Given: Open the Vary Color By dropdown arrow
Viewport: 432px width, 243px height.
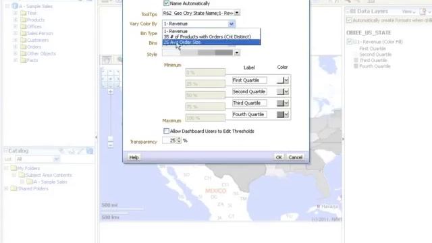Looking at the screenshot, I should click(x=232, y=24).
